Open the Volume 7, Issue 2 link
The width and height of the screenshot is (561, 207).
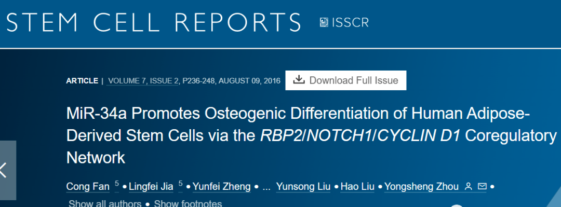(x=143, y=81)
